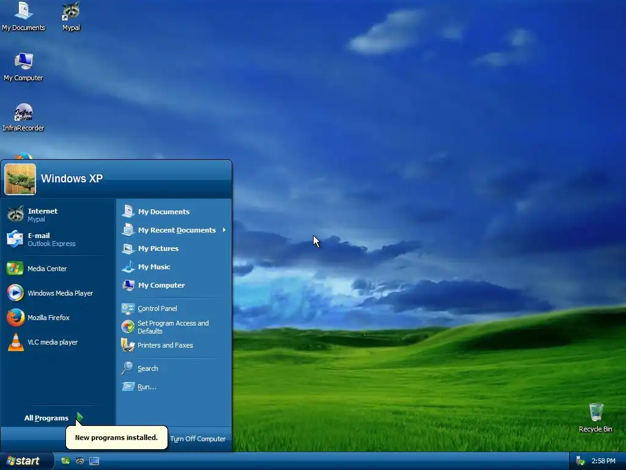Viewport: 626px width, 470px height.
Task: Open Search from the Start menu
Action: 174,368
